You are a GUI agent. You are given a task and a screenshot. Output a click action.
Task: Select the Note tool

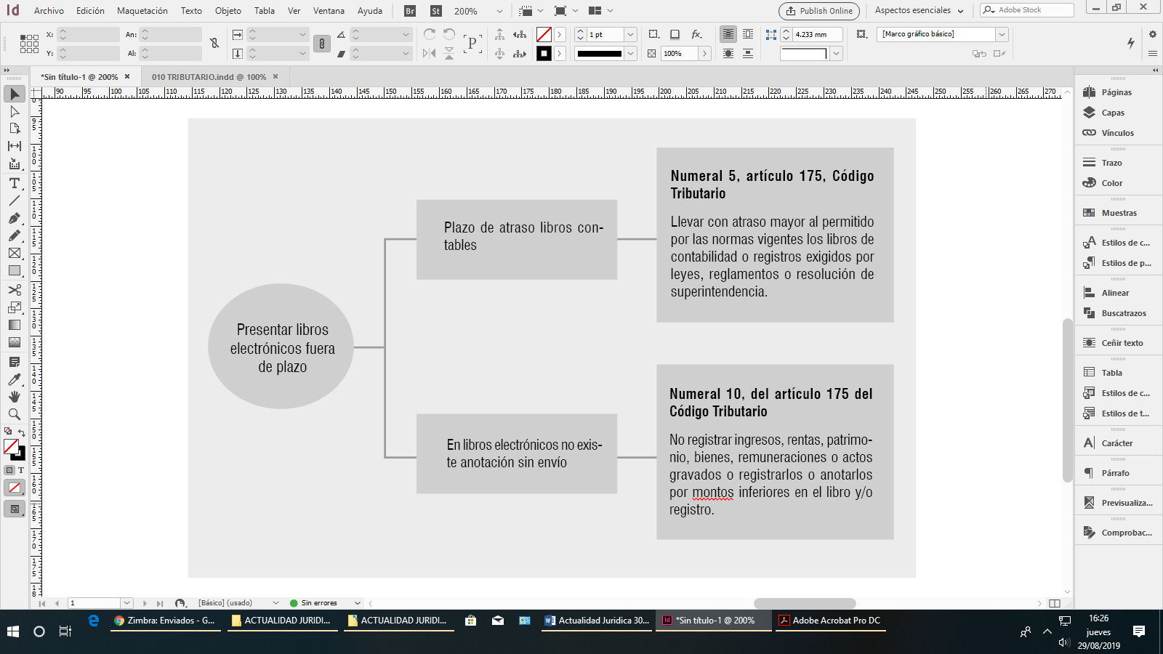click(15, 362)
